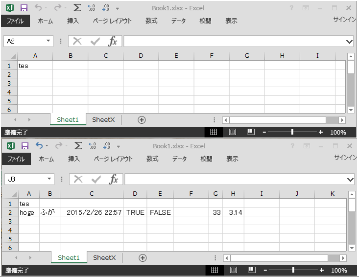Open 表示 tab in lower window
Viewport: 359px width, 277px height.
[x=232, y=159]
